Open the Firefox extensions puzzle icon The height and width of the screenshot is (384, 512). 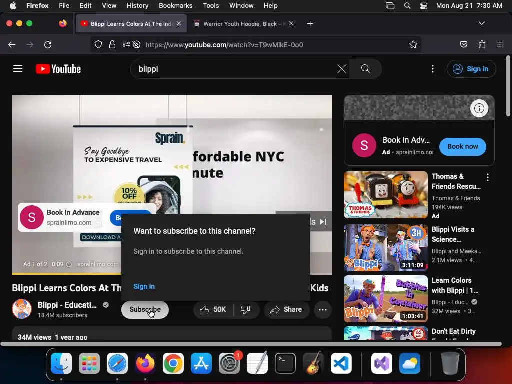482,44
